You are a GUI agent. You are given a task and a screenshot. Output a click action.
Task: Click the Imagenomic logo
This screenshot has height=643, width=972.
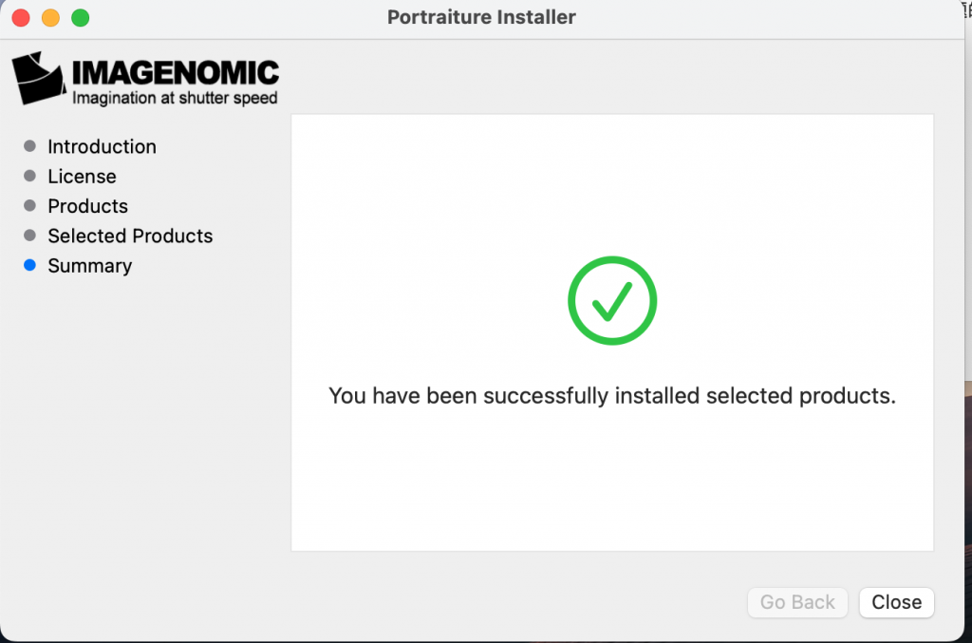pos(142,79)
